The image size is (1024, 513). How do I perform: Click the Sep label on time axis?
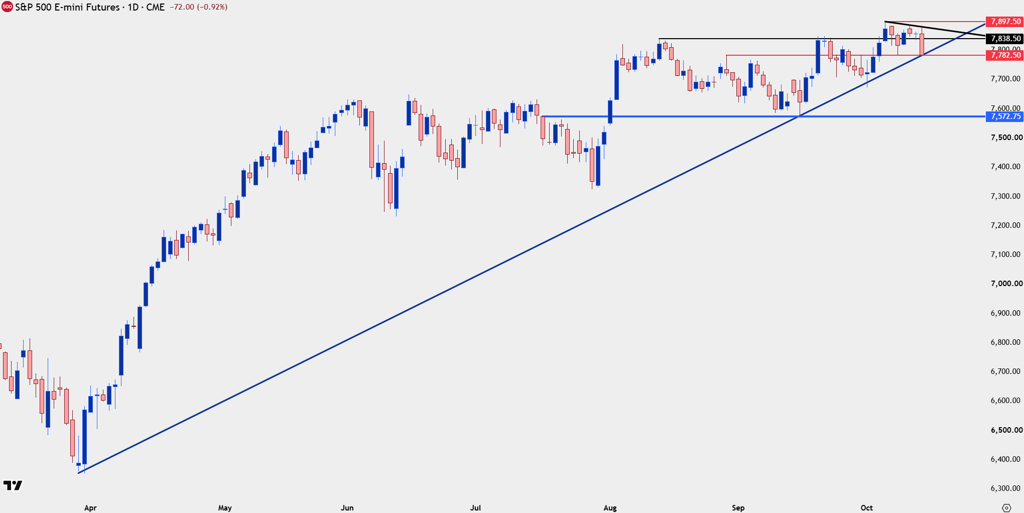point(738,508)
